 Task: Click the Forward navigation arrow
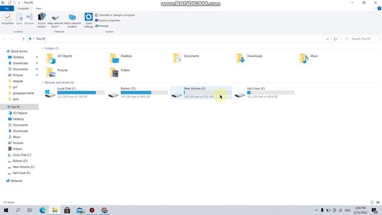pyautogui.click(x=12, y=39)
